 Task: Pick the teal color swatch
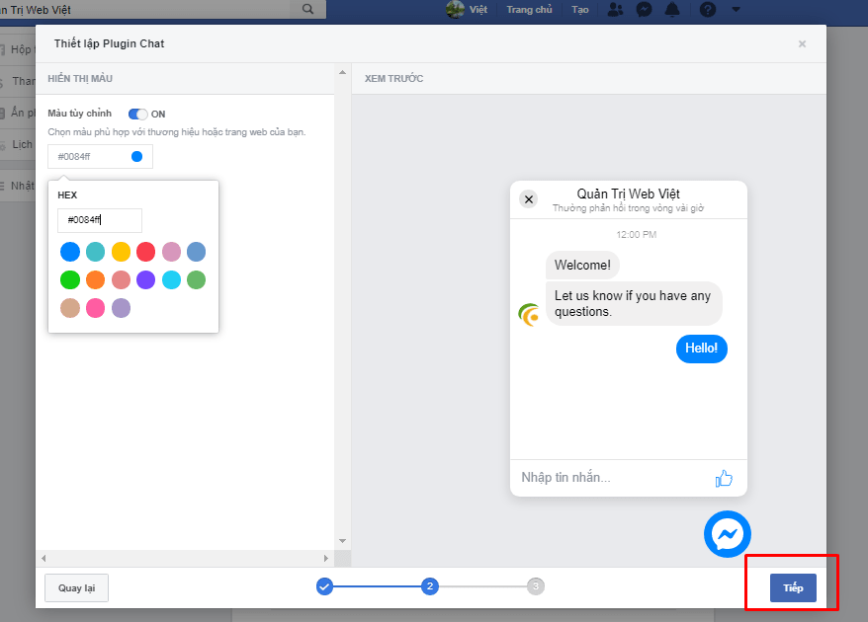pos(95,252)
